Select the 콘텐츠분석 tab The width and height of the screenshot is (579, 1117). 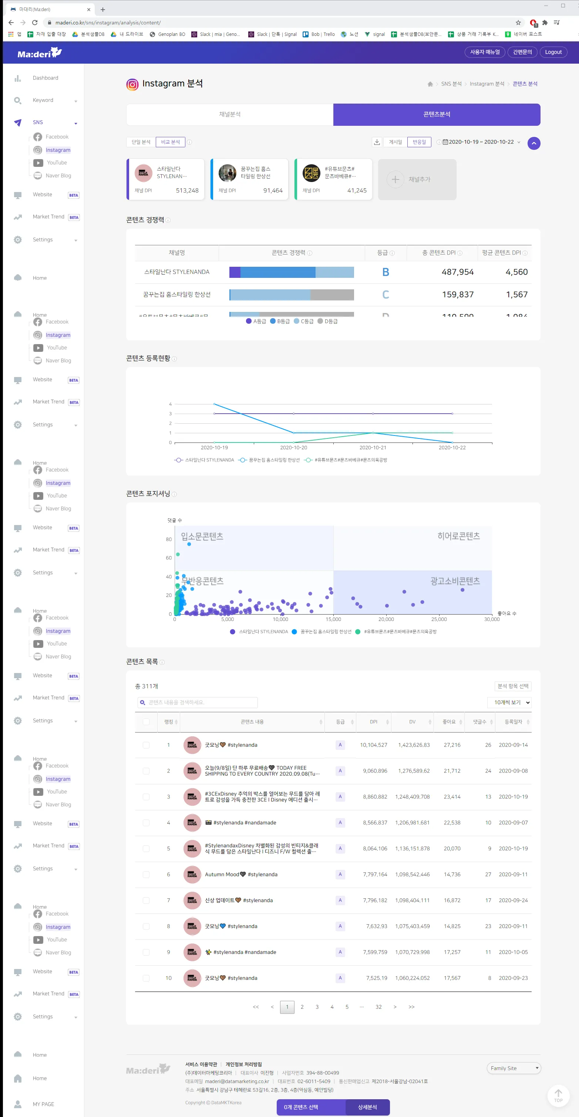coord(437,114)
